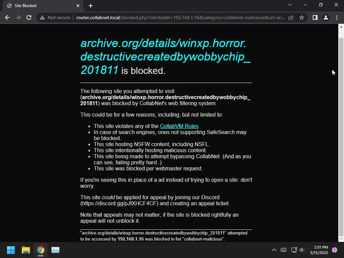Reload the blocked page
344x258 pixels.
tap(29, 17)
